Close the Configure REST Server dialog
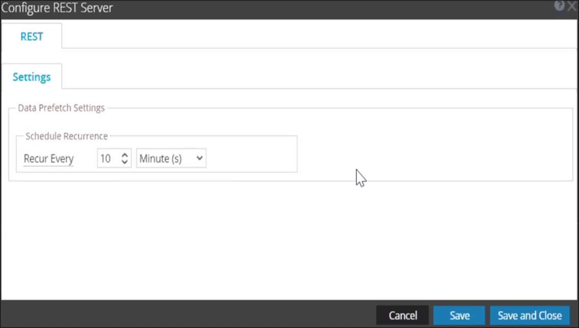Image resolution: width=579 pixels, height=328 pixels. (x=571, y=6)
